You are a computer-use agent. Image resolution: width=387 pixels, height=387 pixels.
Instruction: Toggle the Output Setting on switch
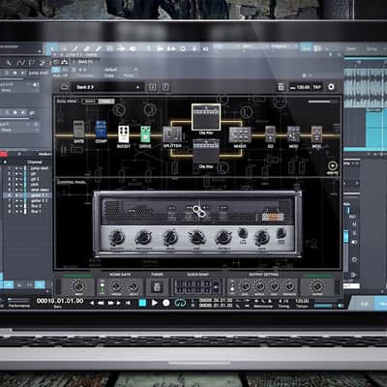click(231, 286)
